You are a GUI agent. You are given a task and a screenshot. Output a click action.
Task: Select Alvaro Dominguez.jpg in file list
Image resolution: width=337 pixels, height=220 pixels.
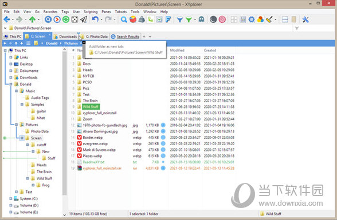(x=100, y=131)
